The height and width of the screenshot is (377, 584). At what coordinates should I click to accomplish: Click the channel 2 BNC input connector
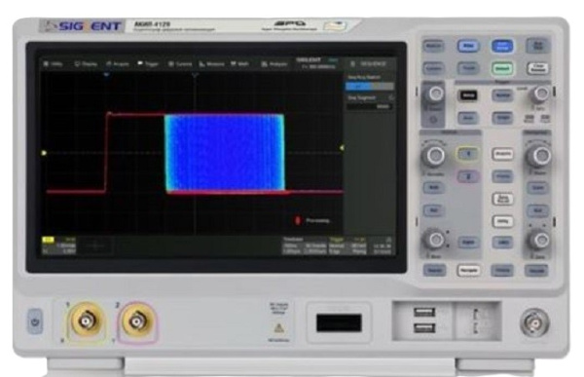[137, 321]
